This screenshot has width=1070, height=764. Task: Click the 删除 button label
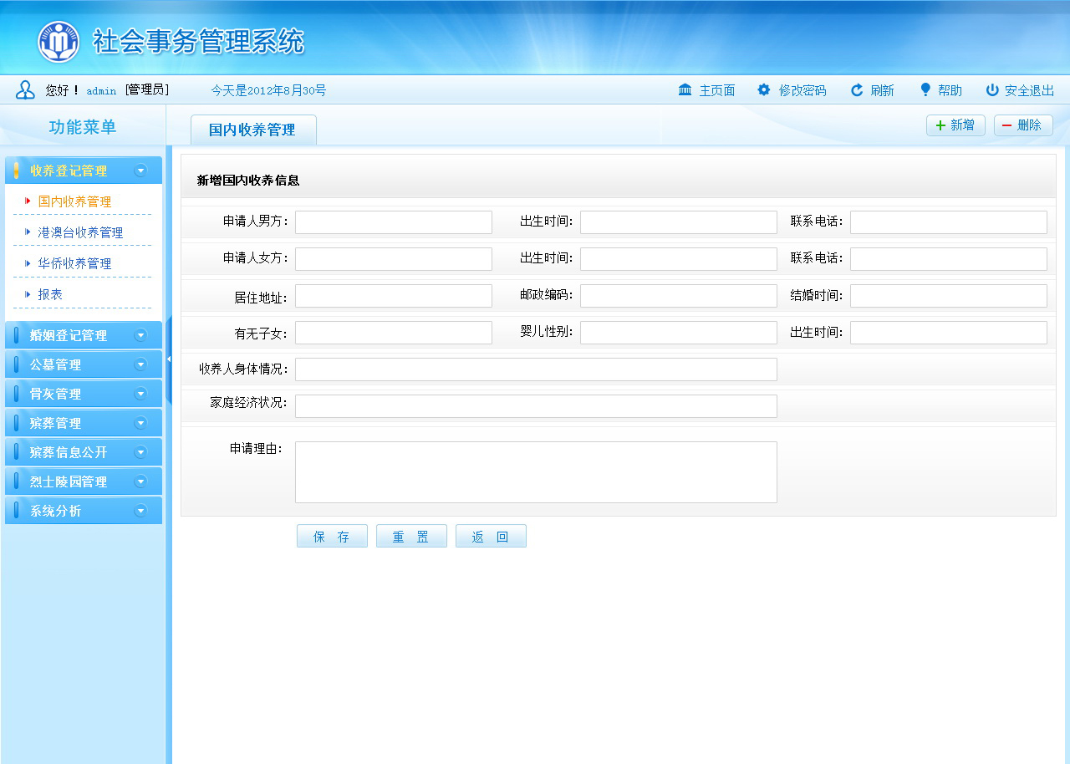1029,125
